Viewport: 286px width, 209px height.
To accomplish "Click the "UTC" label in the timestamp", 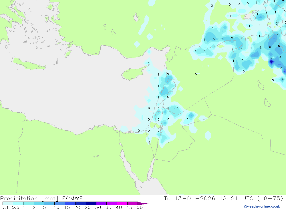I will click(x=248, y=198).
